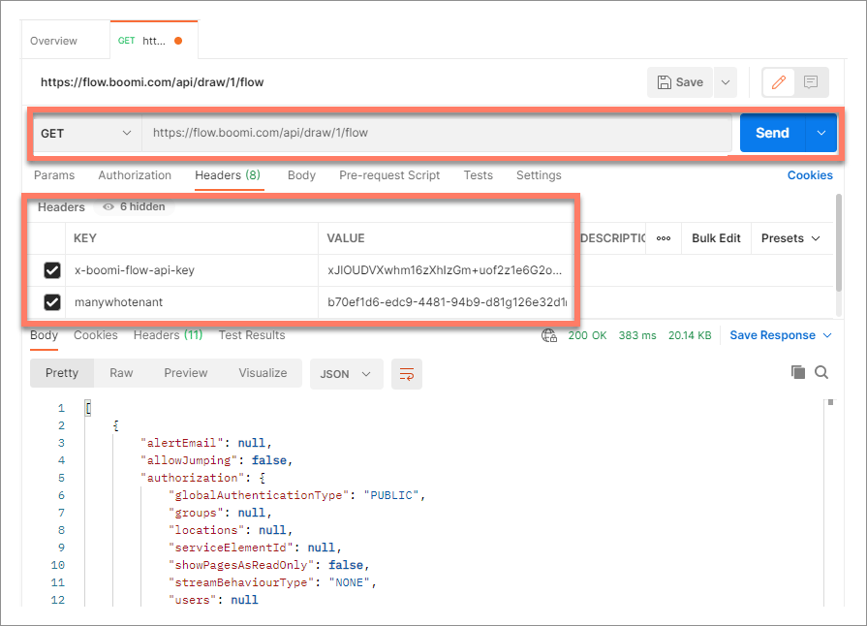The width and height of the screenshot is (867, 626).
Task: Switch to the Visualize view
Action: coord(263,373)
